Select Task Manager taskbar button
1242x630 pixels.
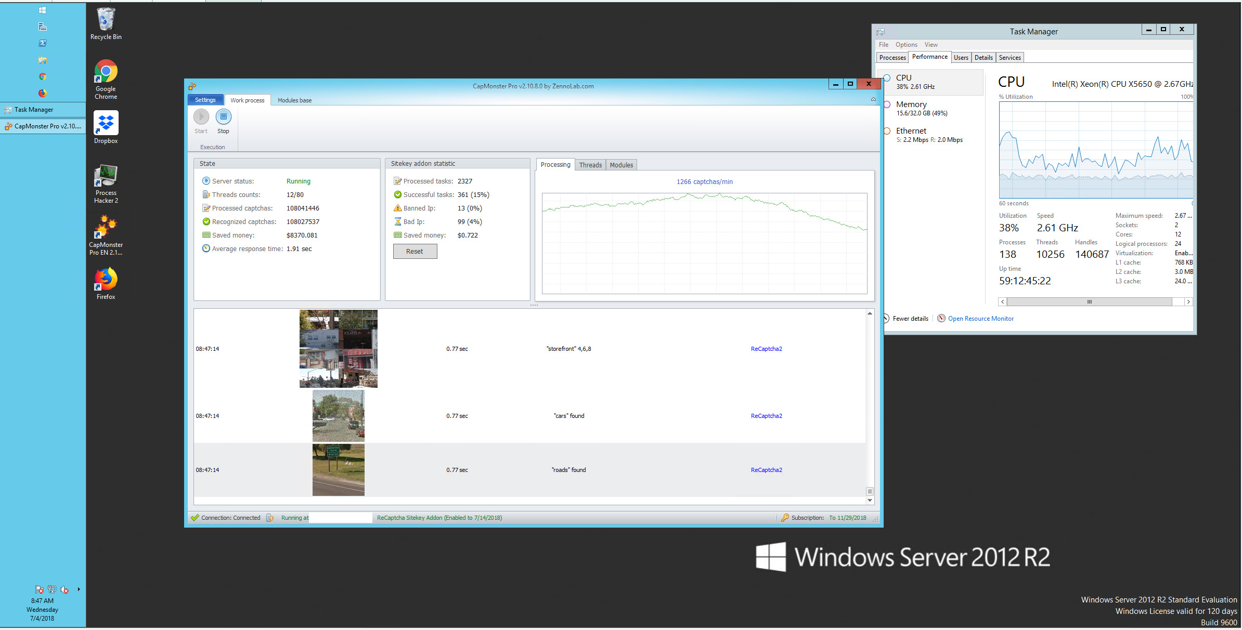coord(43,110)
